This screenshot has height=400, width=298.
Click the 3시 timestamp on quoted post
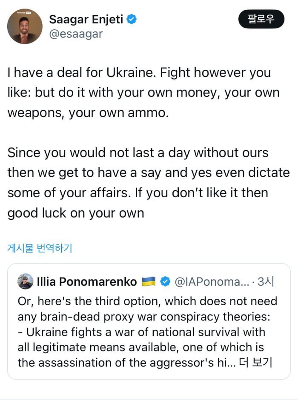[x=266, y=281]
